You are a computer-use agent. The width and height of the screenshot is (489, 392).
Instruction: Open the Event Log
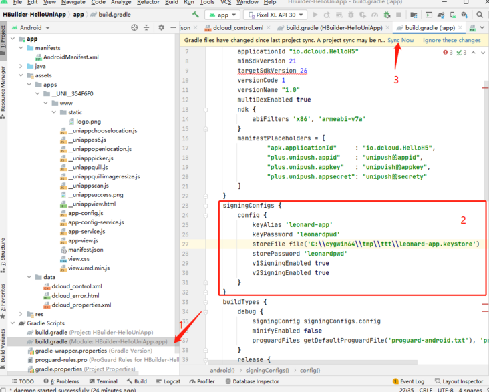pos(408,381)
